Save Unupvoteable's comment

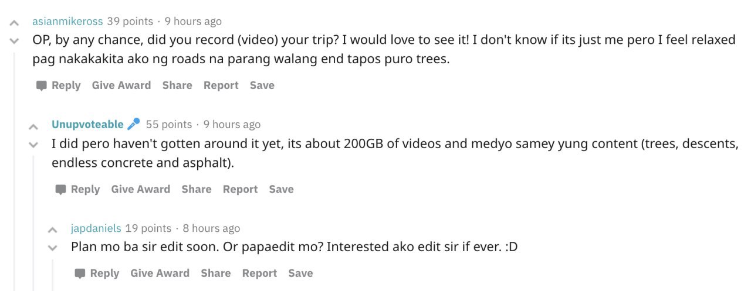(281, 190)
